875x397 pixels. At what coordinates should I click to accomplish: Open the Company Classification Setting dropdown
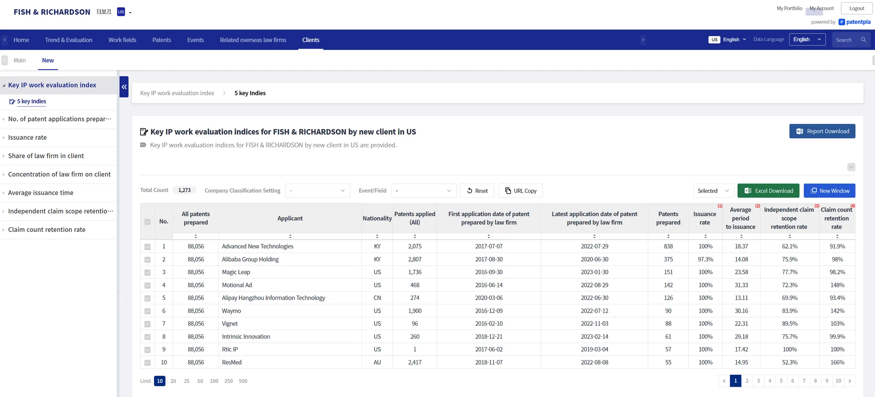tap(317, 191)
